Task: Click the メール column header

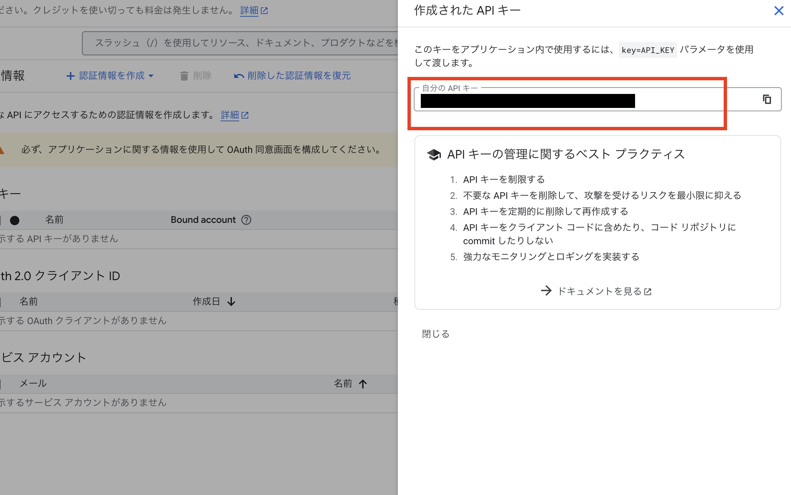Action: pyautogui.click(x=33, y=383)
